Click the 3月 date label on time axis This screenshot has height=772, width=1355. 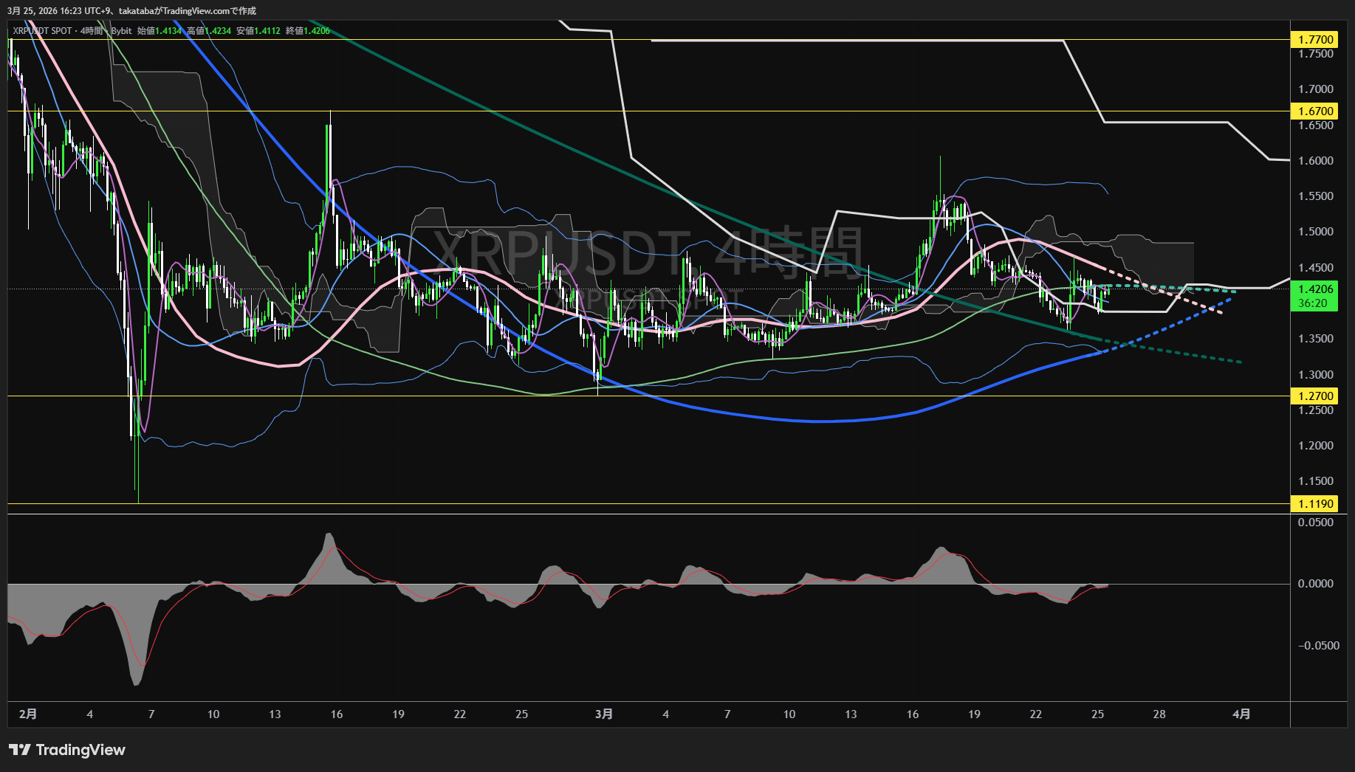603,714
